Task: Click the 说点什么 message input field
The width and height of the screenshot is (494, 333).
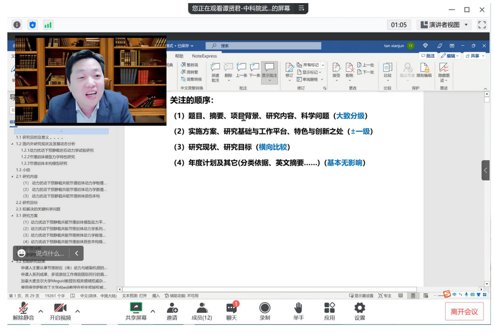Action: tap(50, 254)
